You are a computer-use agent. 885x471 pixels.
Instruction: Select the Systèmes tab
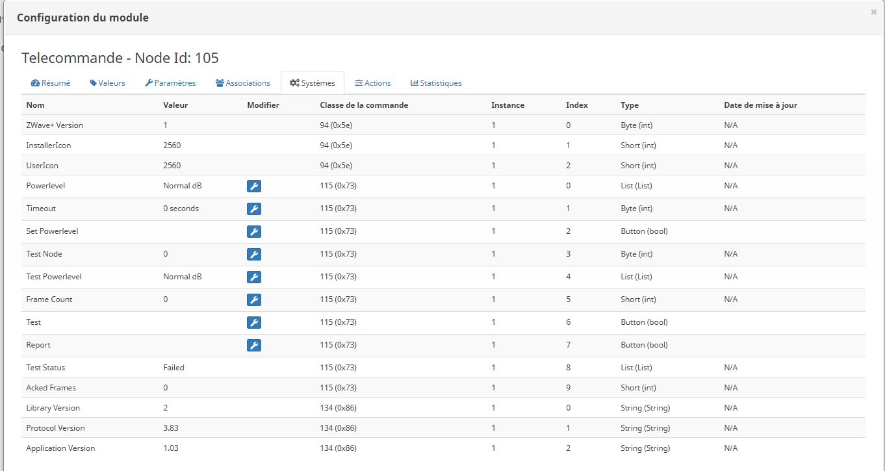point(313,83)
